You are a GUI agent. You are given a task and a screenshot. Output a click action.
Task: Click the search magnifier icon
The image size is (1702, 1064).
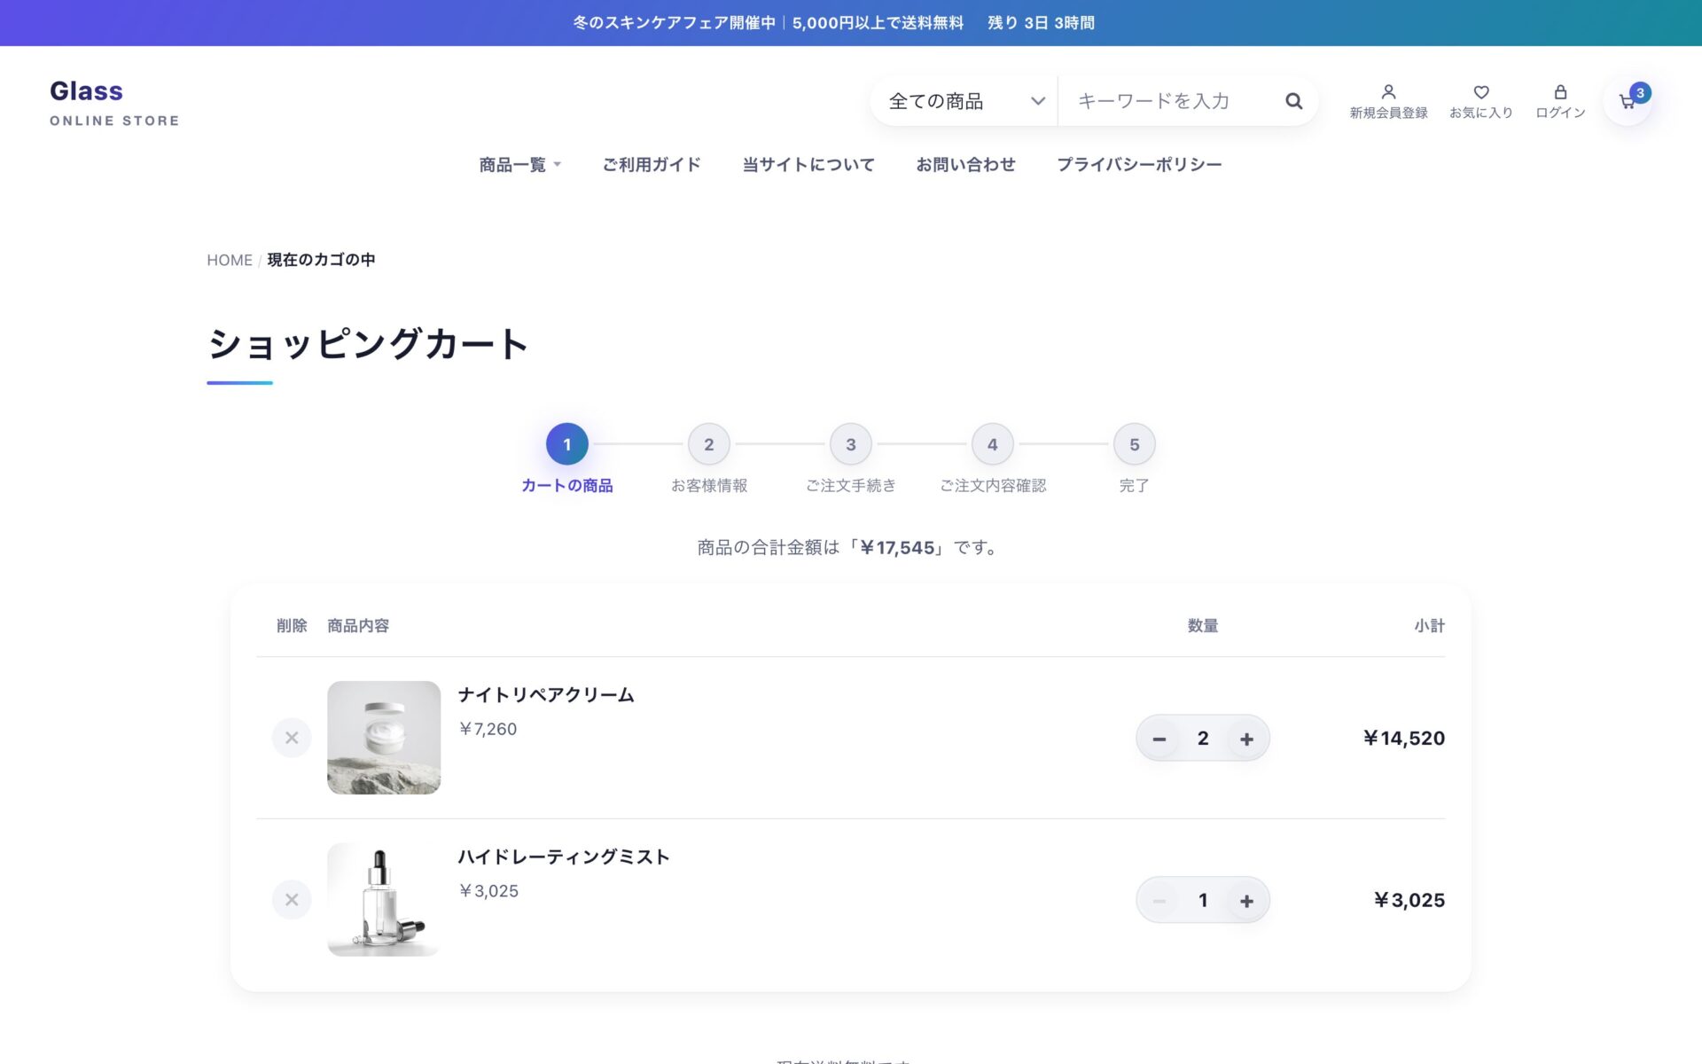point(1293,101)
